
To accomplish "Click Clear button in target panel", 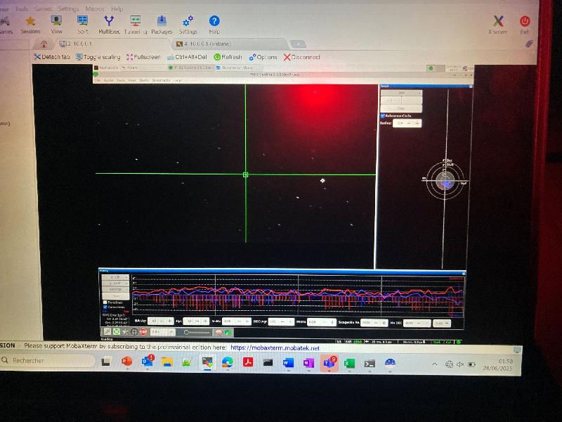I will point(401,108).
